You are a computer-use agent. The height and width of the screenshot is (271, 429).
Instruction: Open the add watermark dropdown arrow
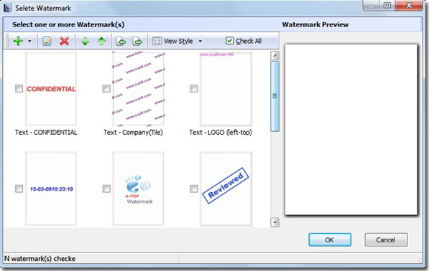[x=29, y=41]
